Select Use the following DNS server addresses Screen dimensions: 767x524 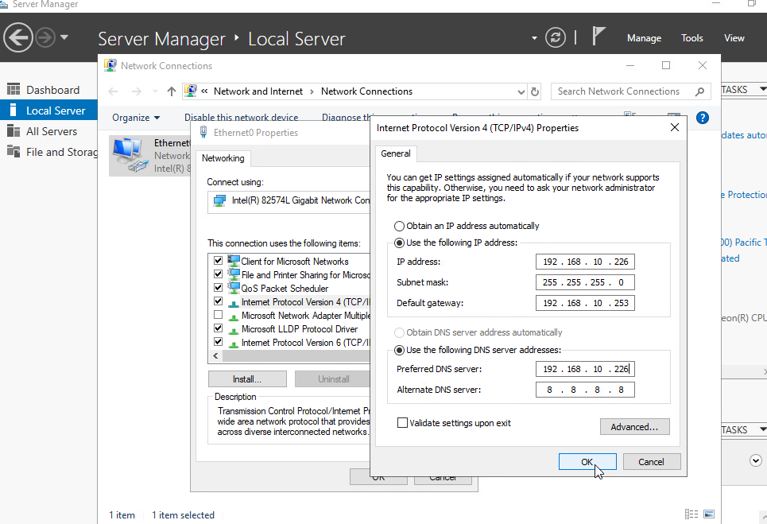[x=400, y=351]
